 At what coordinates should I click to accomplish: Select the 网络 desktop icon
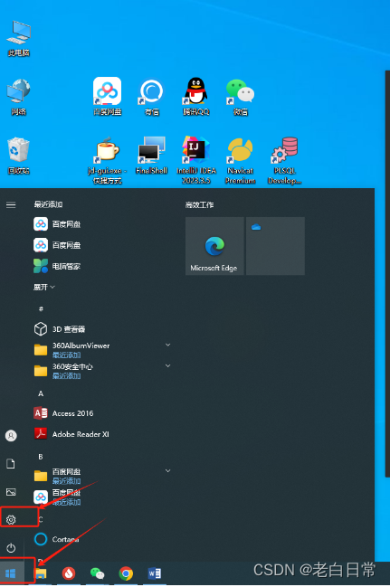[x=18, y=97]
